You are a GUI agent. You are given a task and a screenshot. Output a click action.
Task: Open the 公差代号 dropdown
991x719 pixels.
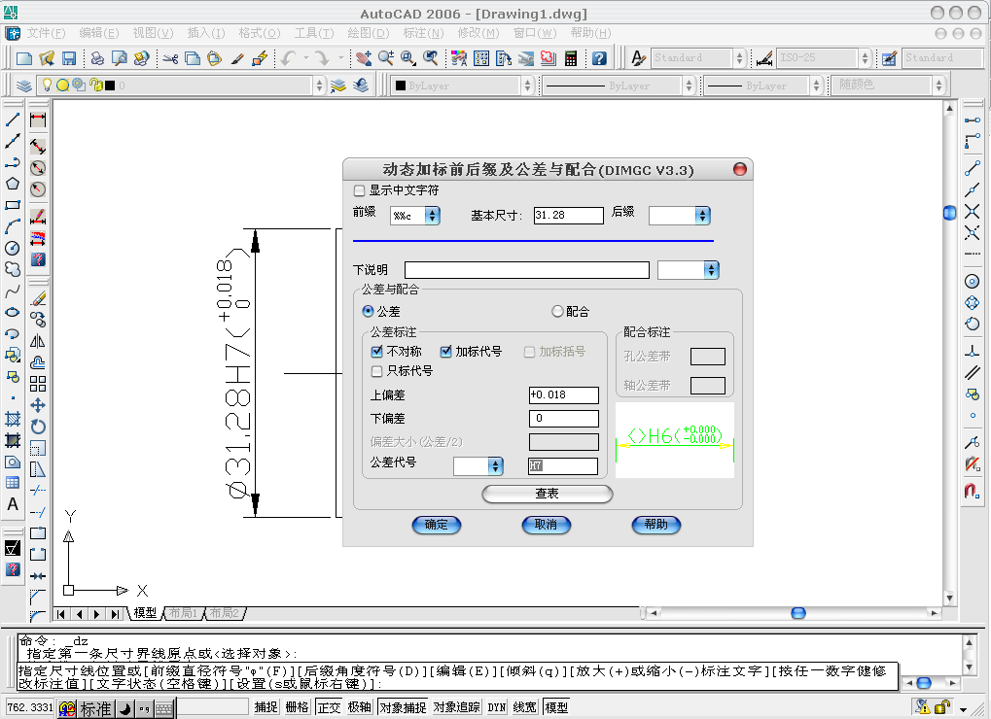click(496, 466)
